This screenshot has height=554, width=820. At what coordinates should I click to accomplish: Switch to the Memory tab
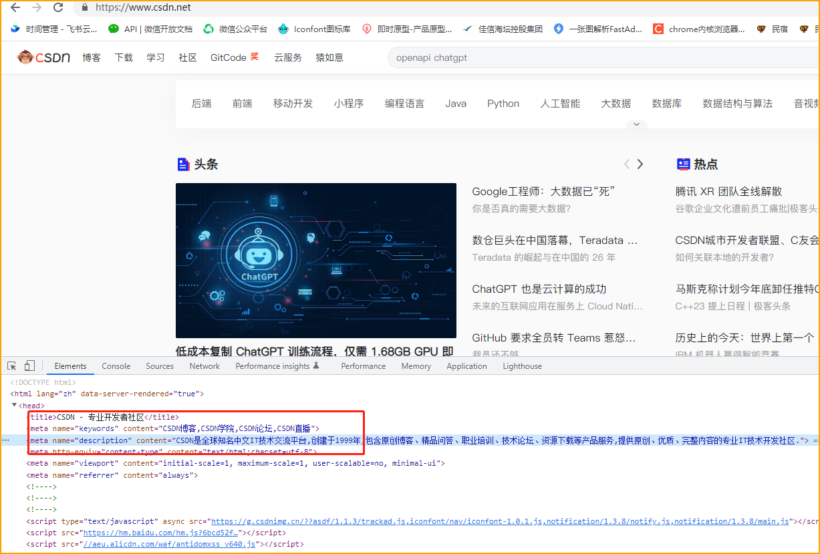(x=416, y=366)
